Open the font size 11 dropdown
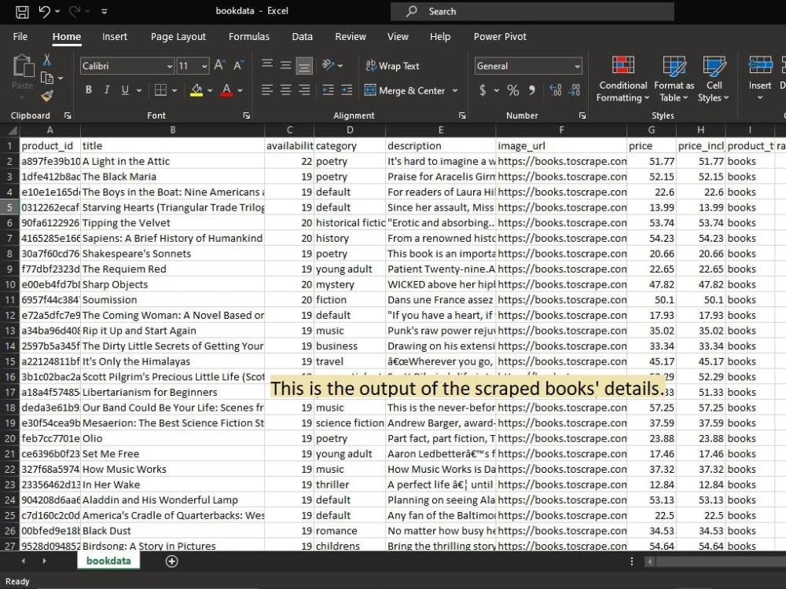Image resolution: width=786 pixels, height=589 pixels. coord(204,66)
